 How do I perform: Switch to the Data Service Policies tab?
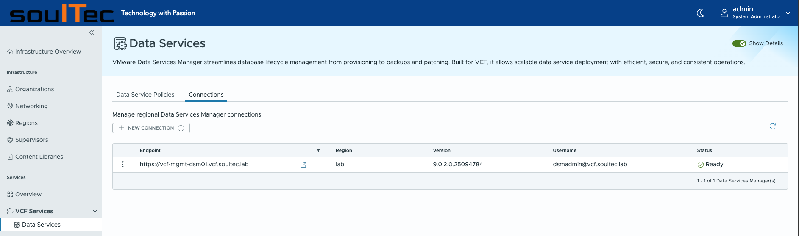click(145, 95)
